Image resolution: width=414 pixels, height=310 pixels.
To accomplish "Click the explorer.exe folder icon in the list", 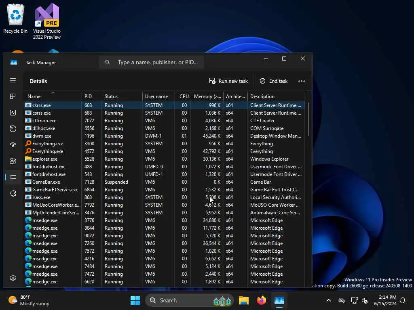I will [28, 159].
